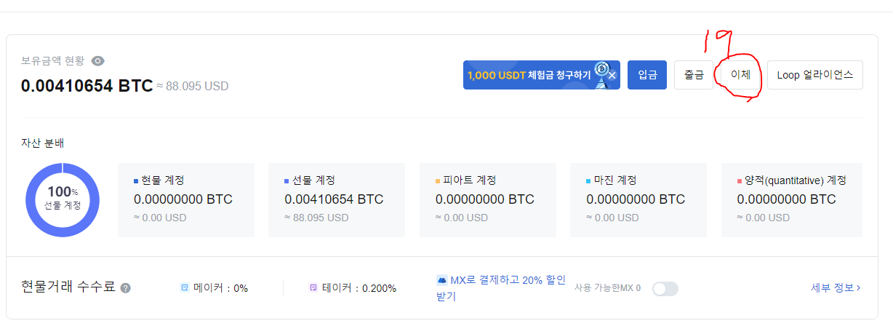Open MX로 결제하고 20% 할인 받기 link
Image resolution: width=893 pixels, height=326 pixels.
coord(502,288)
